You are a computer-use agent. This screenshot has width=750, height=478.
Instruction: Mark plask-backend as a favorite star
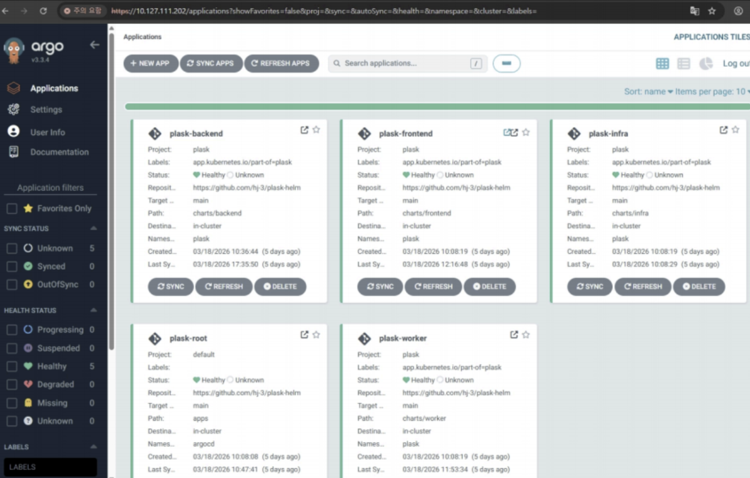click(x=316, y=130)
